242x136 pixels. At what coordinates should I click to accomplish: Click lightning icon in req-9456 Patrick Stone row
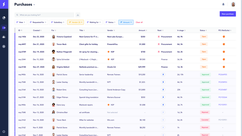(x=163, y=75)
